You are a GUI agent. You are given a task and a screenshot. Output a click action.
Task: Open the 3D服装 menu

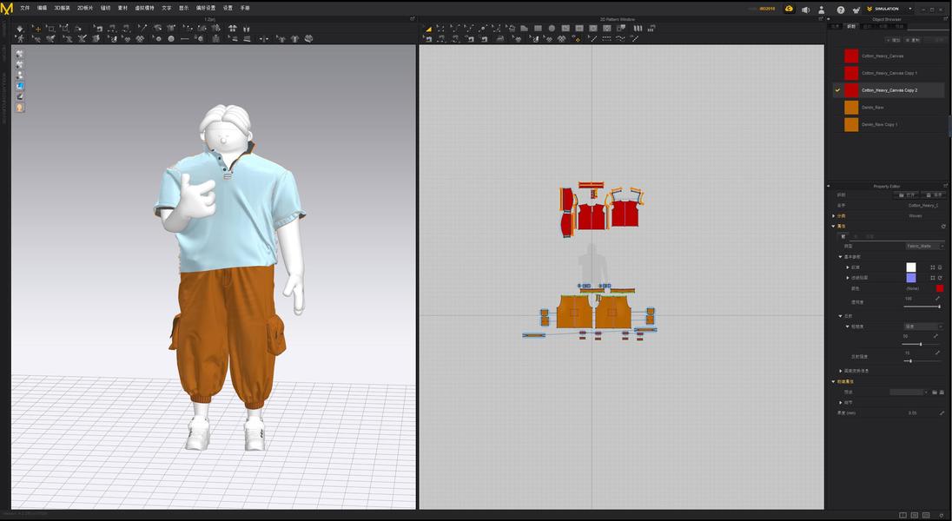pyautogui.click(x=62, y=8)
